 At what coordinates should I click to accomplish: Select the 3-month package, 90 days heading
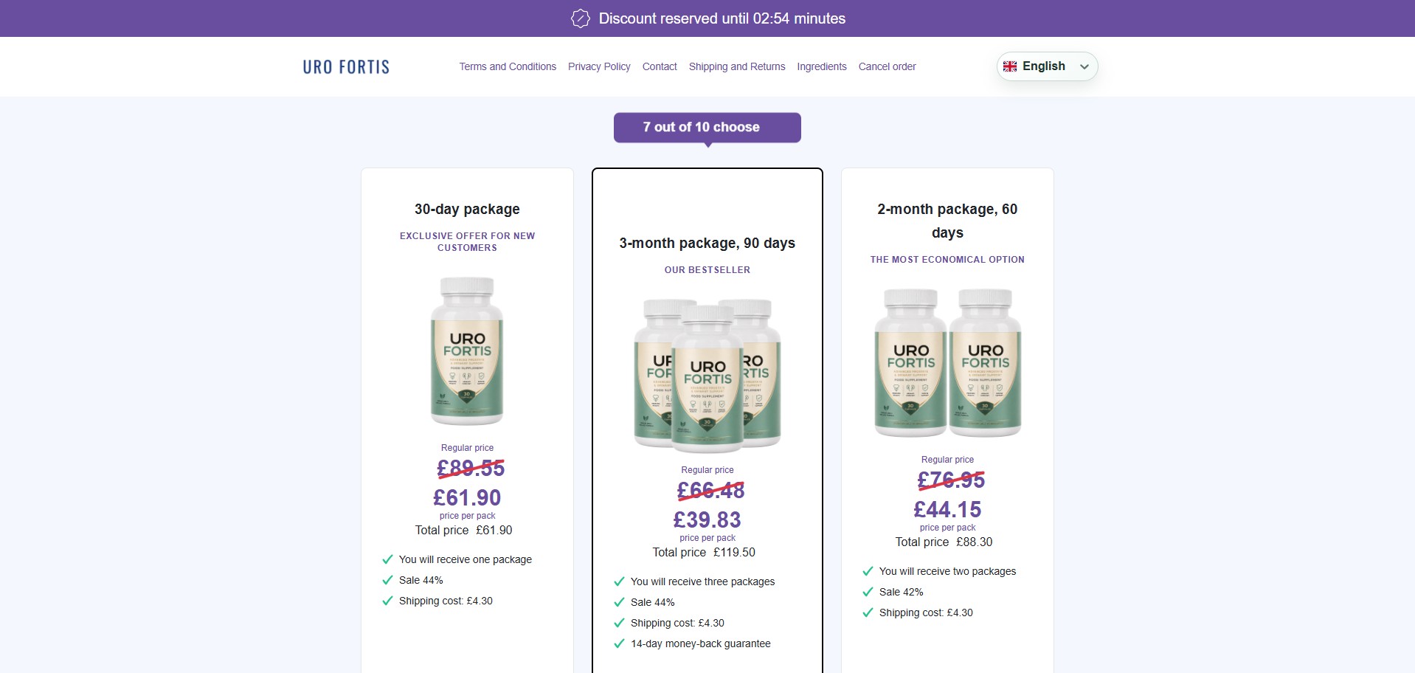[707, 243]
